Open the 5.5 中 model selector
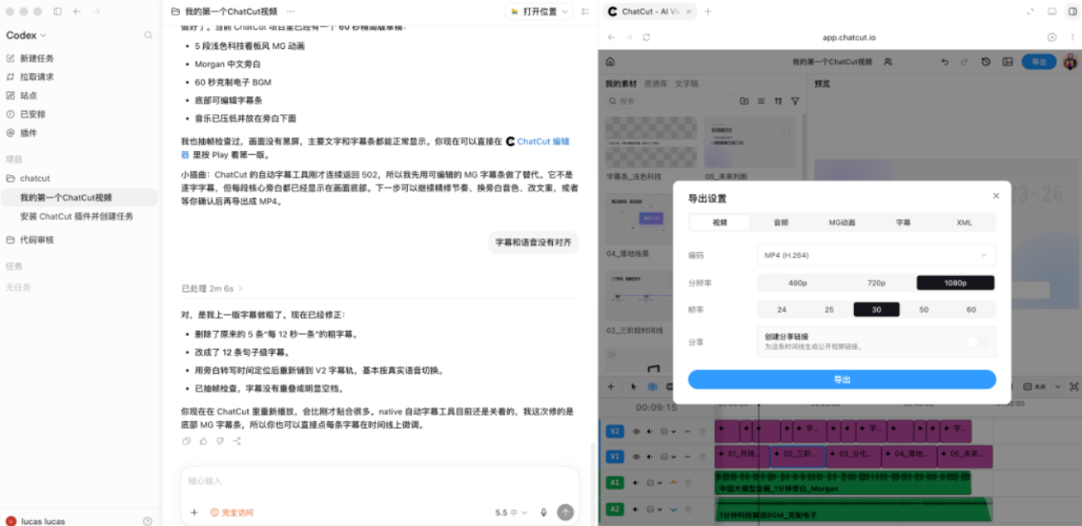Image resolution: width=1082 pixels, height=526 pixels. point(512,513)
